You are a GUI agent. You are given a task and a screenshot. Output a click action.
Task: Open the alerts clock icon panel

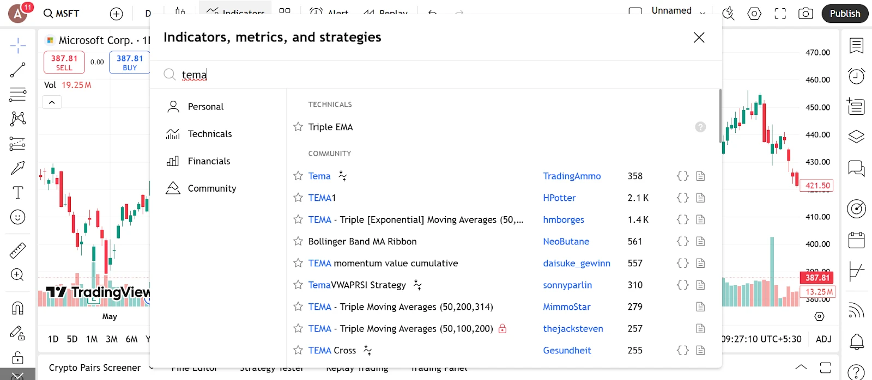pos(856,76)
